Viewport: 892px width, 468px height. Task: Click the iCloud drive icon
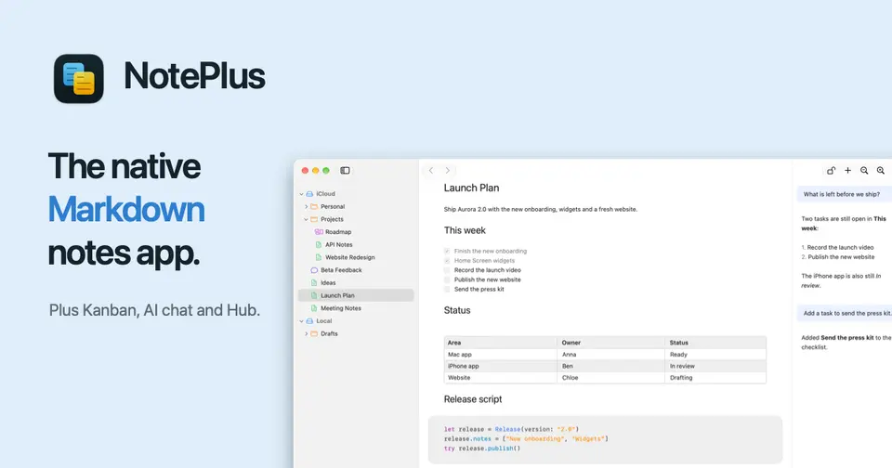click(x=309, y=194)
